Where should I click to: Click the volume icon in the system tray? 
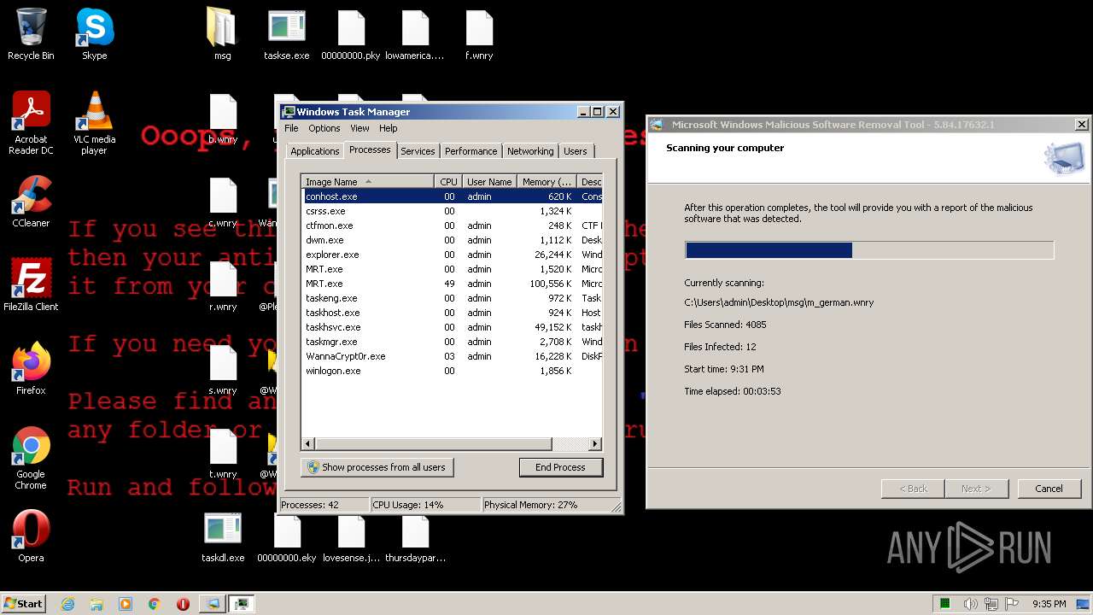coord(970,604)
